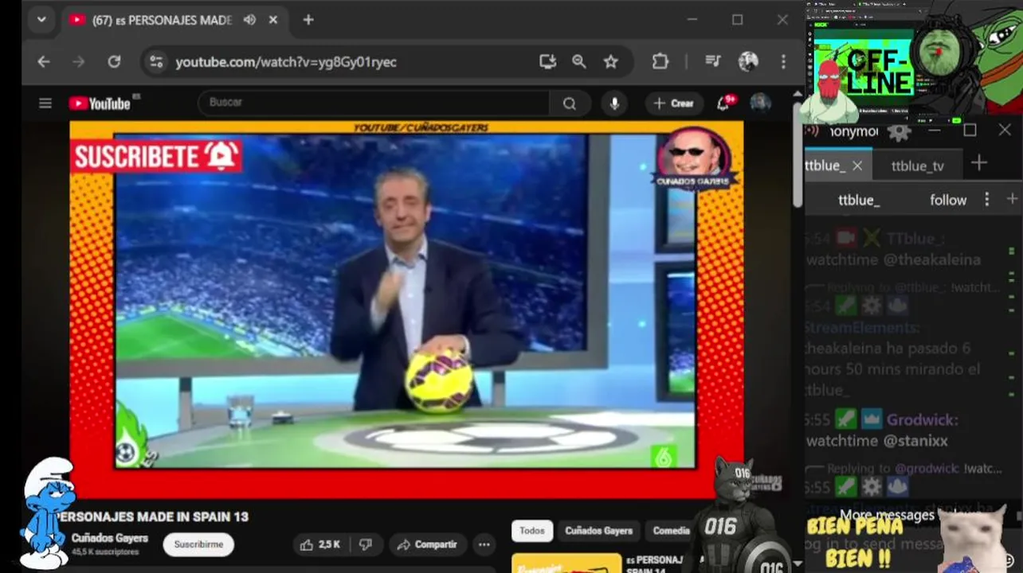Click the More messages banner in chat
The width and height of the screenshot is (1023, 573).
(x=887, y=515)
